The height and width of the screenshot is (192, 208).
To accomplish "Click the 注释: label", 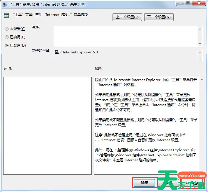I will point(36,27).
